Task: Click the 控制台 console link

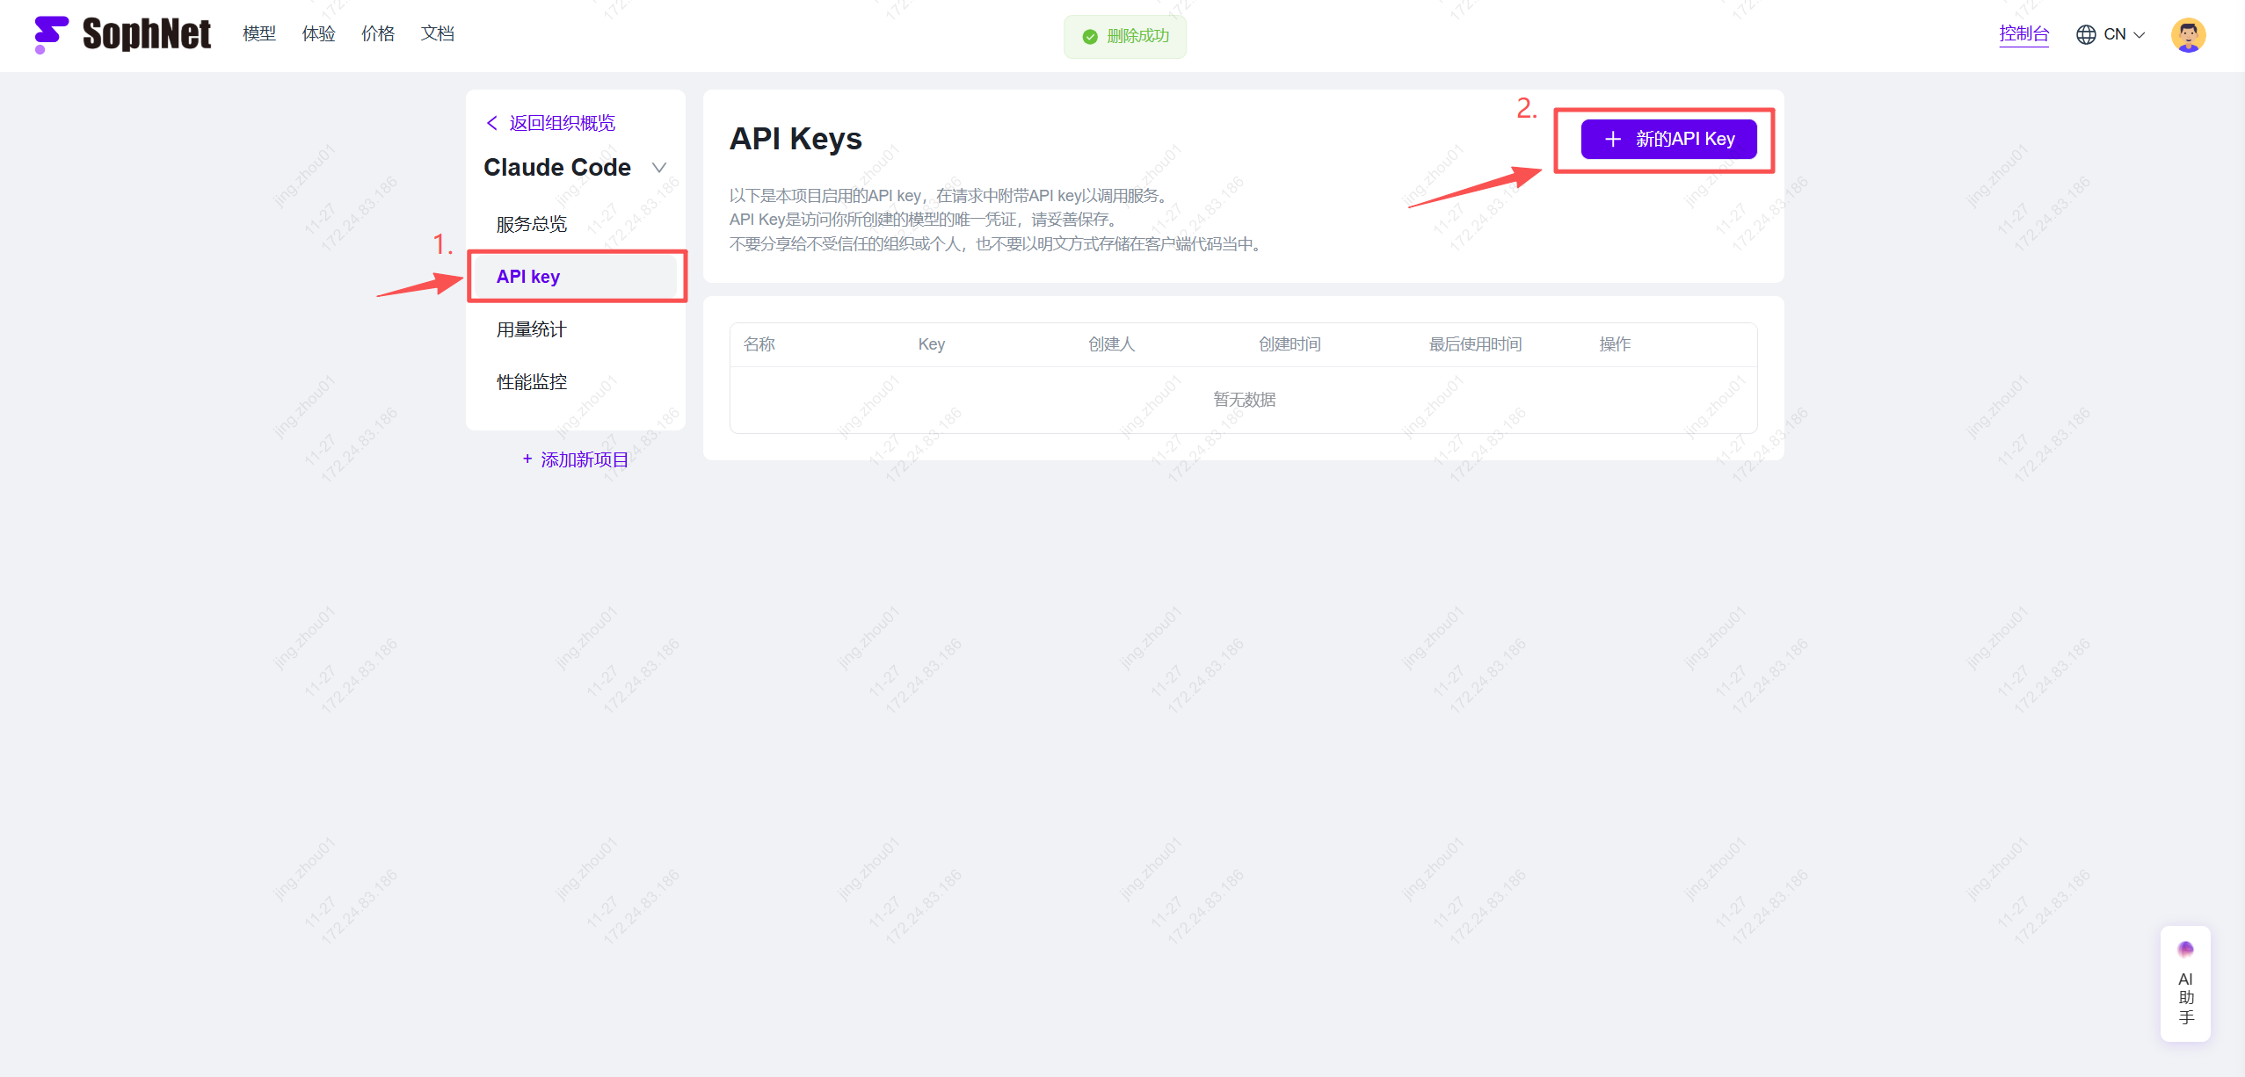Action: click(2023, 33)
